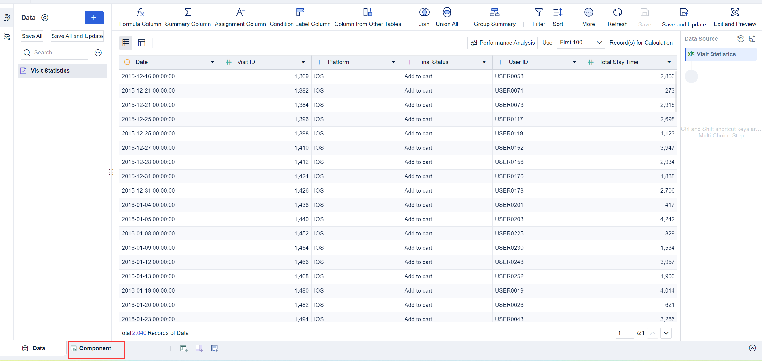Click the panel resize handle dots
The width and height of the screenshot is (762, 361).
(x=111, y=172)
